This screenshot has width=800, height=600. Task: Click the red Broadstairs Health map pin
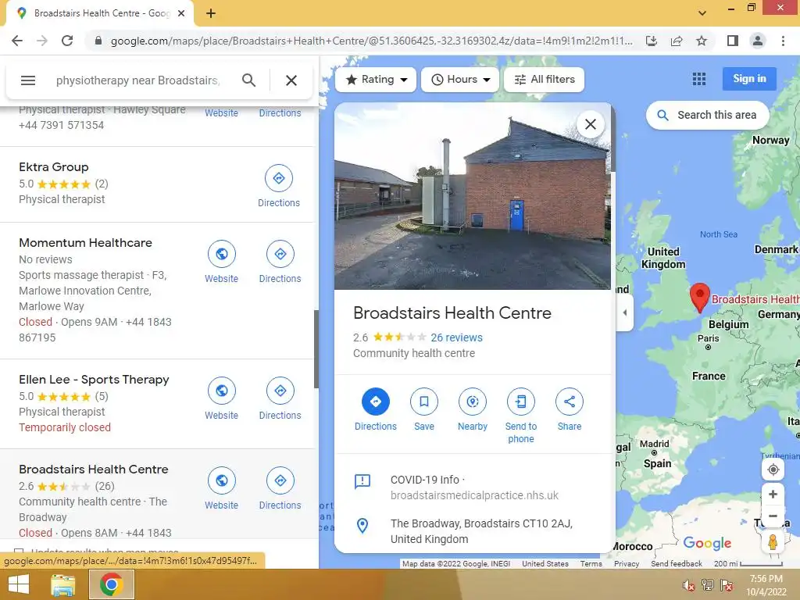coord(699,298)
